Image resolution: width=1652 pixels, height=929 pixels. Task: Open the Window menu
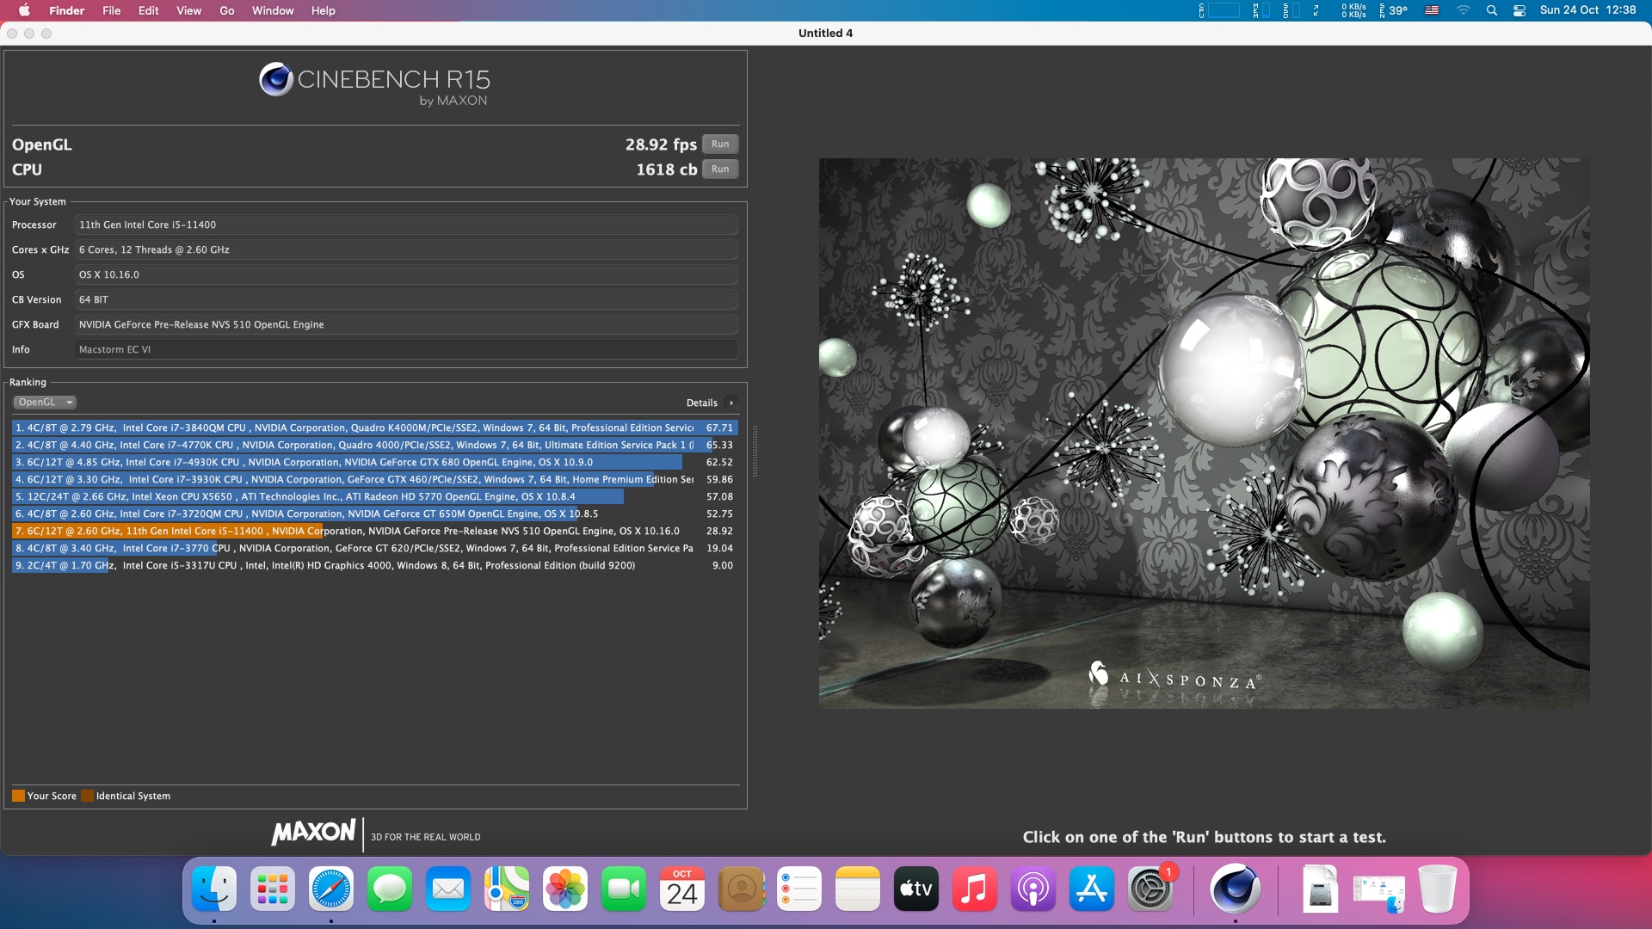click(273, 10)
